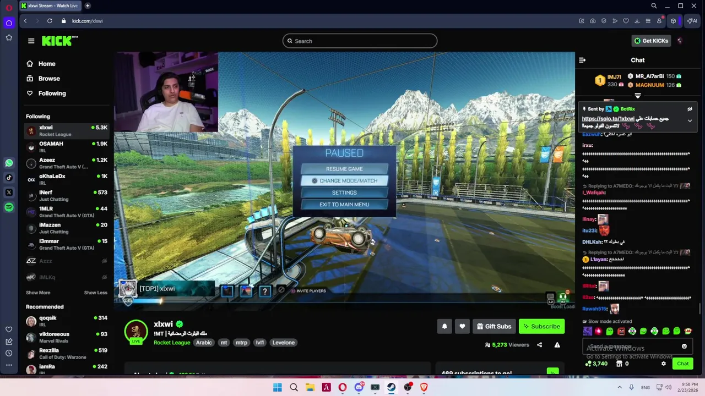Share the stream via share icon
The height and width of the screenshot is (396, 705).
[539, 345]
